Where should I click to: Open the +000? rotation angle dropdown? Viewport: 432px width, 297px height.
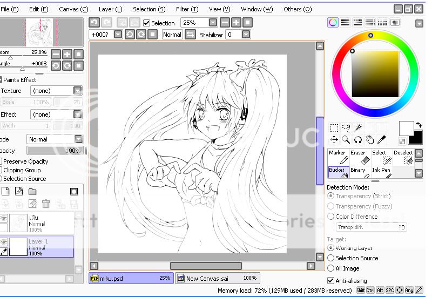click(118, 35)
